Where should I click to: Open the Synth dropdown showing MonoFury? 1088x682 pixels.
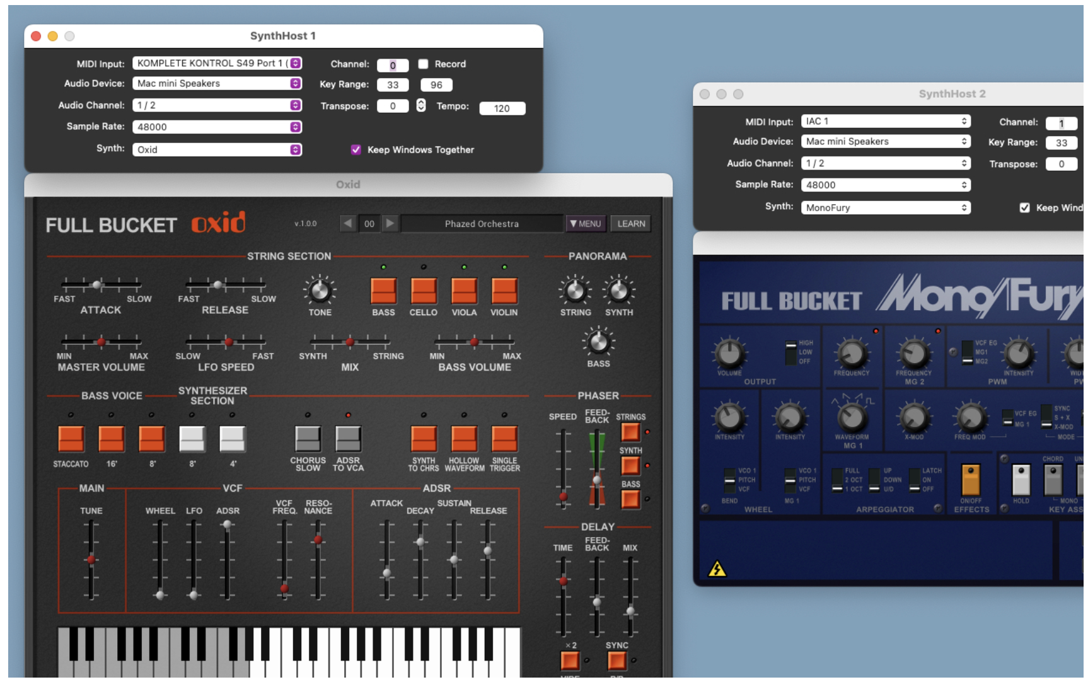coord(886,207)
